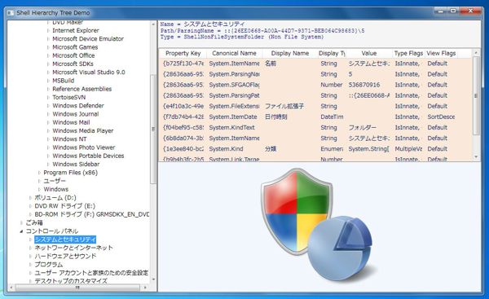Select Microsoft Visual Studio 9.0 item
Screen dimensions: 489x299
coord(89,73)
